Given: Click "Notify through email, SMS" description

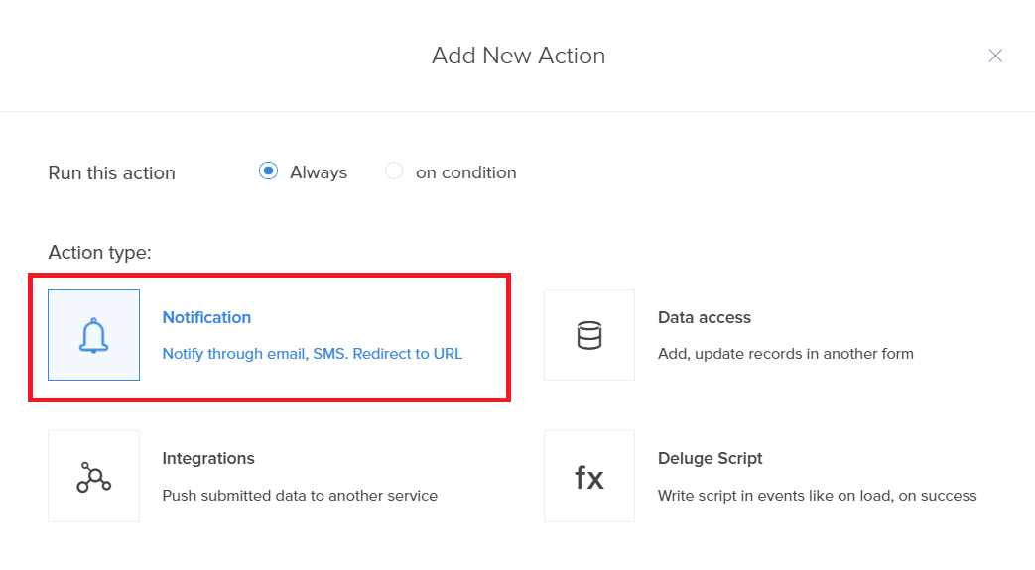Looking at the screenshot, I should click(313, 353).
